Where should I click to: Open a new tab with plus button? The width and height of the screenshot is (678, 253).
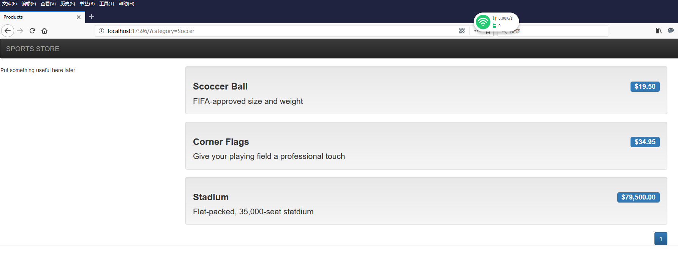click(x=92, y=17)
